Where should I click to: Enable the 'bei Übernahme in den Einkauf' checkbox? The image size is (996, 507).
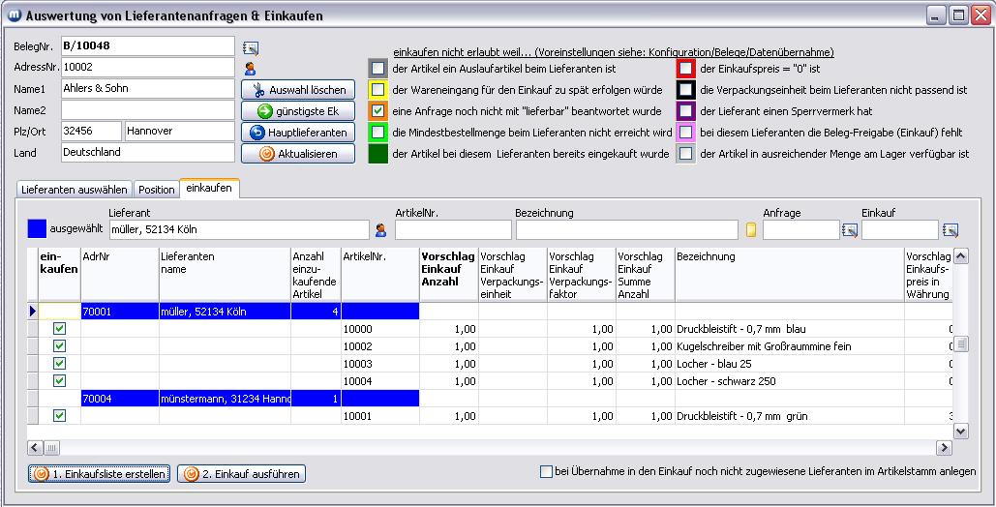click(x=547, y=472)
